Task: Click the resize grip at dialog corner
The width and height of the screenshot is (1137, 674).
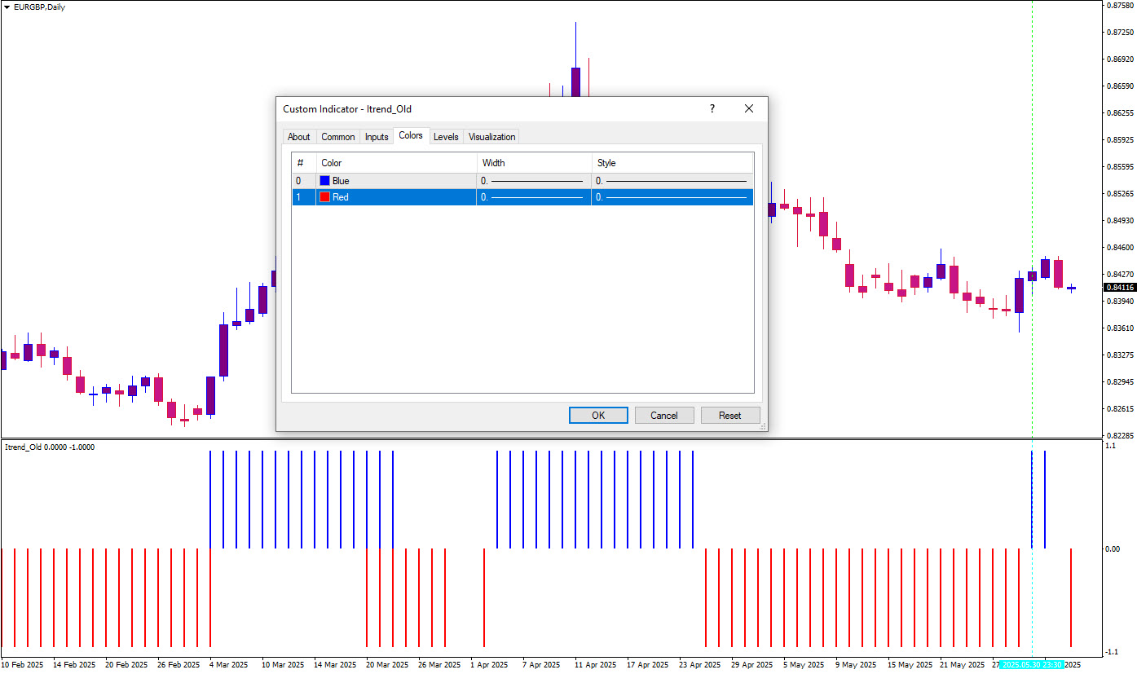Action: click(x=763, y=426)
